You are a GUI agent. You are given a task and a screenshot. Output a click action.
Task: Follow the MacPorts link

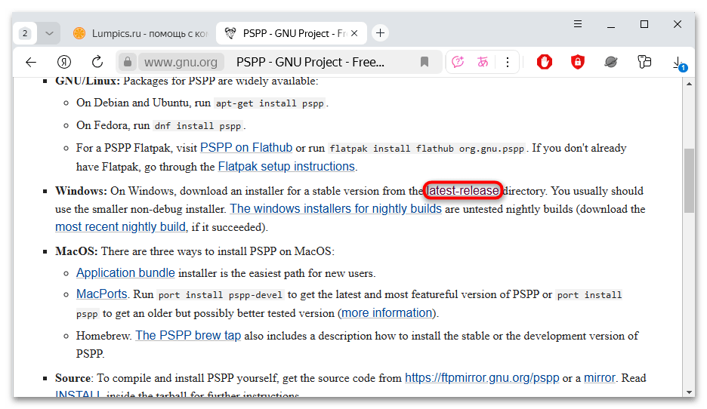pyautogui.click(x=102, y=294)
